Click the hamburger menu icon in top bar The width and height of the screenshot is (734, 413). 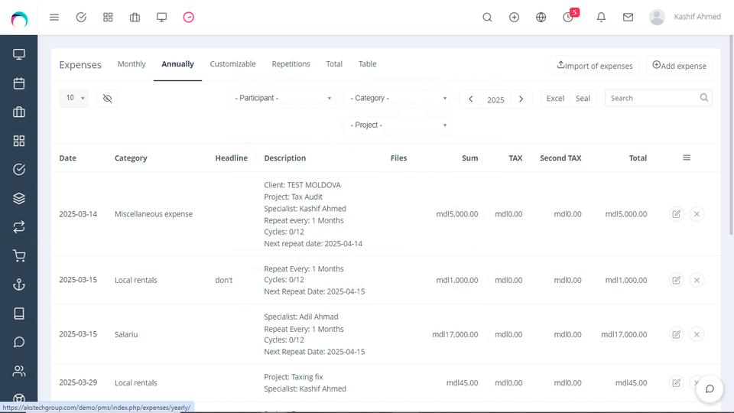click(x=54, y=17)
